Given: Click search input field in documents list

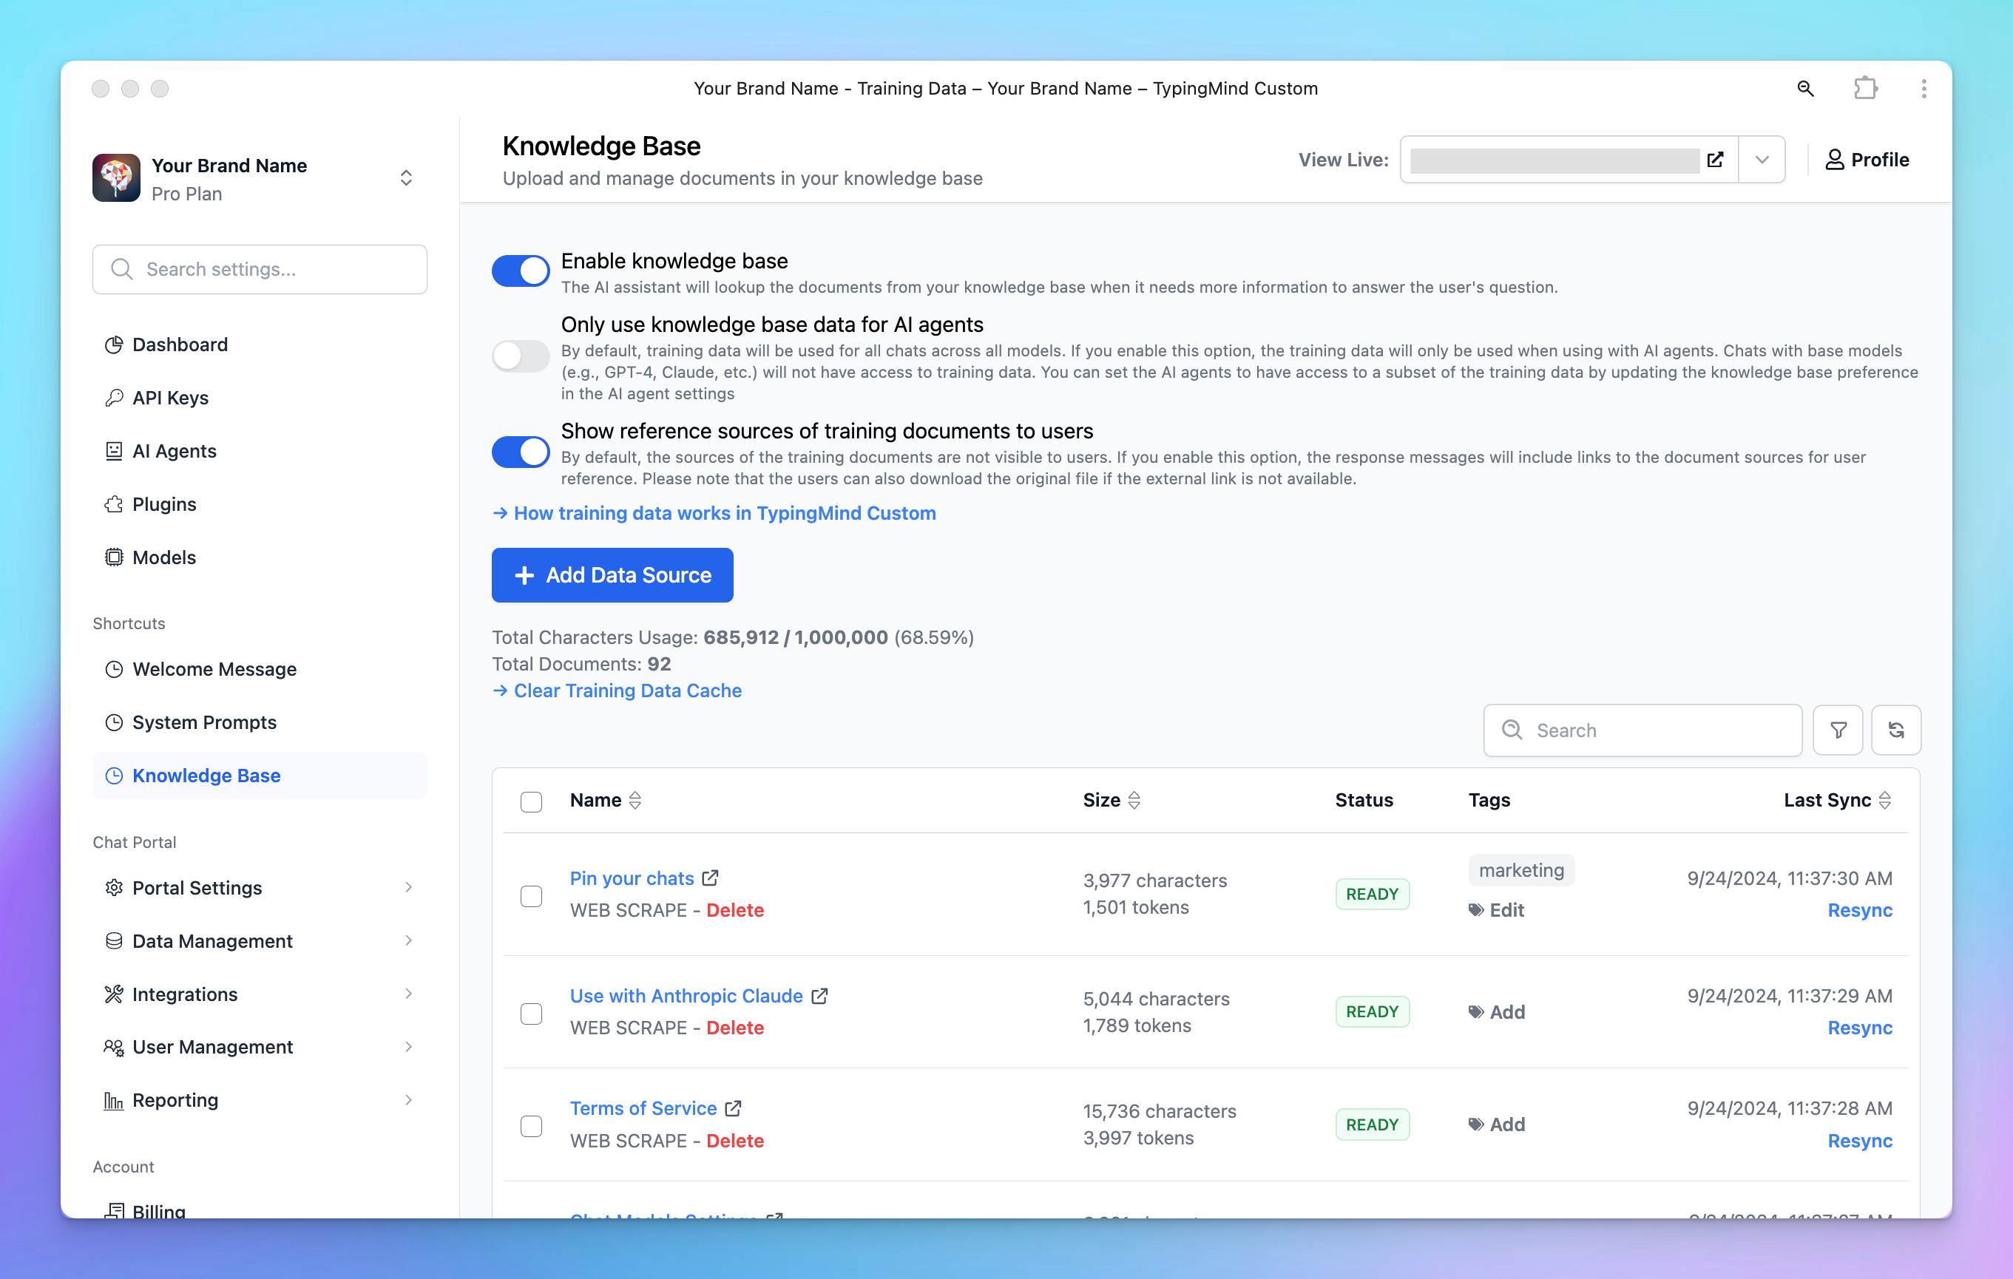Looking at the screenshot, I should tap(1642, 729).
